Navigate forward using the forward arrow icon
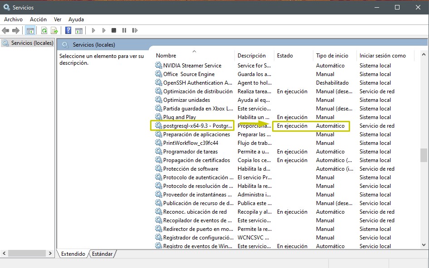429x268 pixels. [15, 30]
